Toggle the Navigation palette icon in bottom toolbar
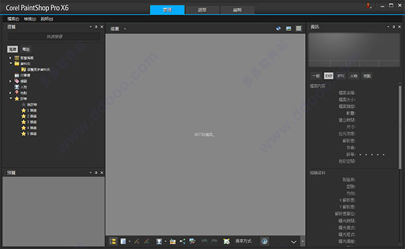This screenshot has height=249, width=405. click(113, 242)
